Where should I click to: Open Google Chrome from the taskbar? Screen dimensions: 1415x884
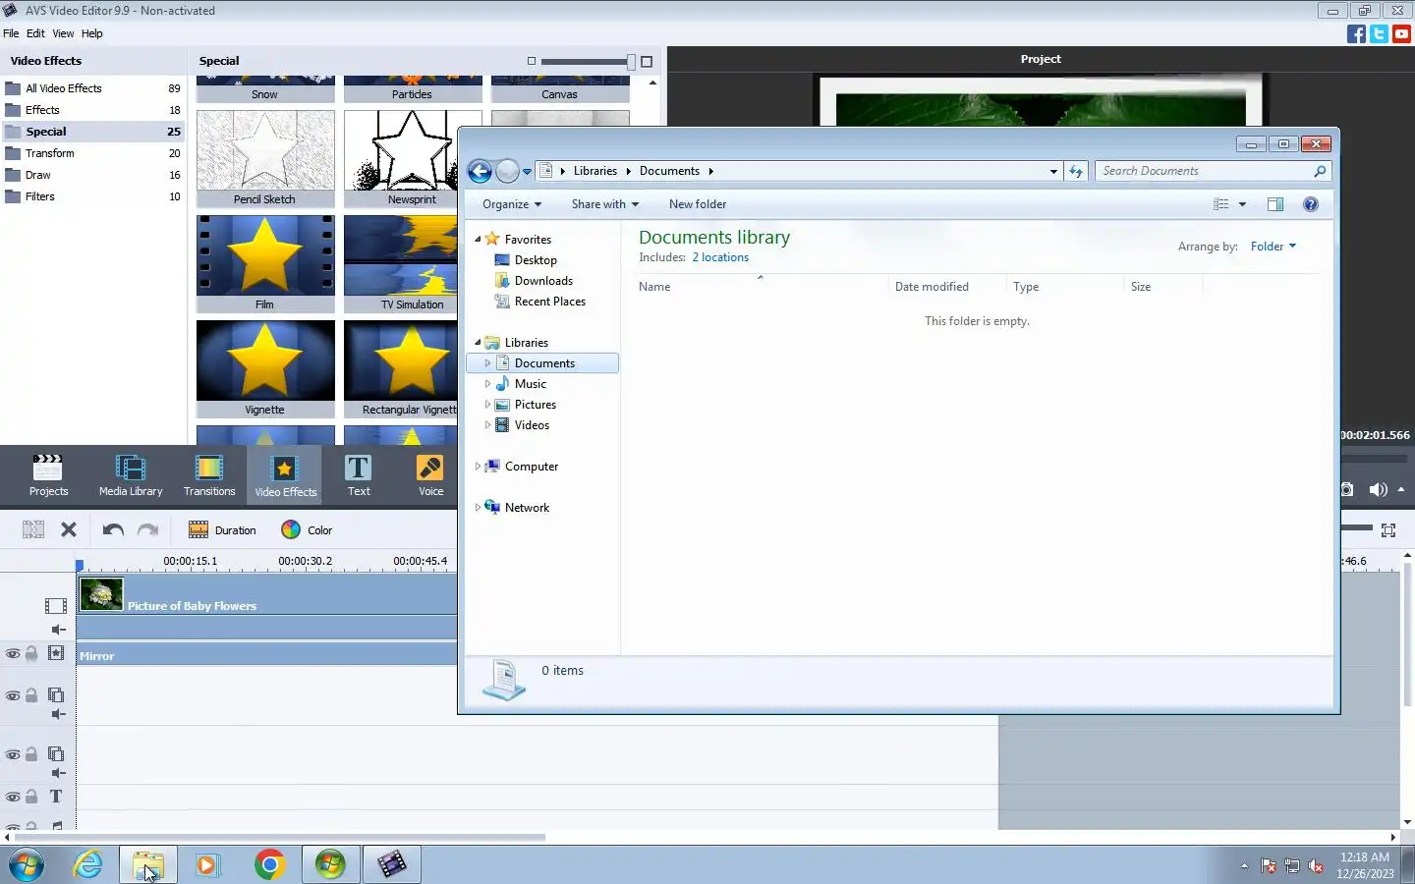269,864
